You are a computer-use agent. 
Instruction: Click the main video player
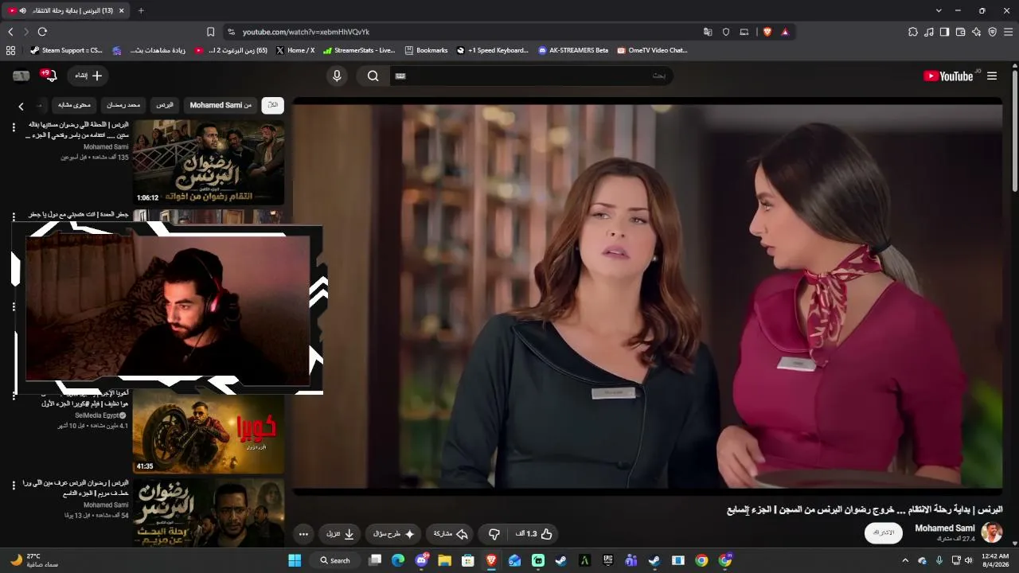[x=647, y=294]
